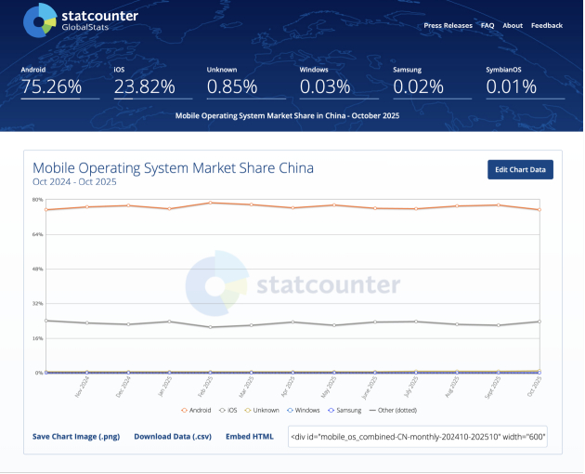Screen dimensions: 585x474
Task: Click the Unknown 0.85% statistic
Action: 246,83
